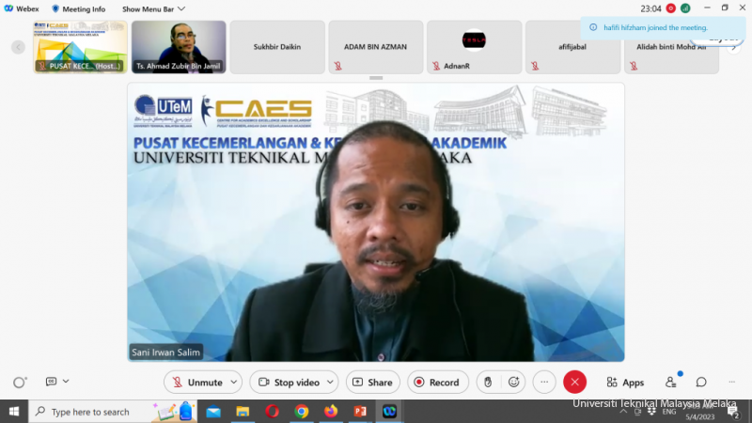
Task: Open the Apps button
Action: [x=625, y=383]
